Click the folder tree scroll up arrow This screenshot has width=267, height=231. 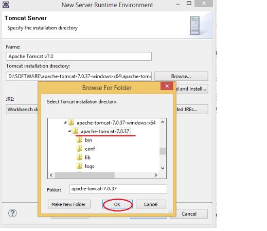pyautogui.click(x=163, y=122)
